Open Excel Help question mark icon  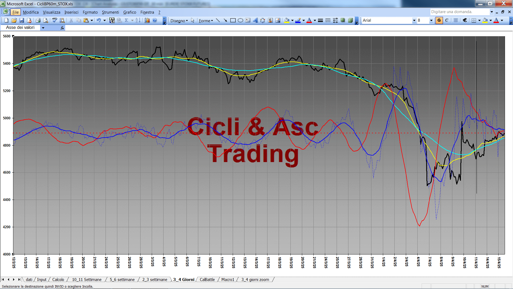point(155,20)
